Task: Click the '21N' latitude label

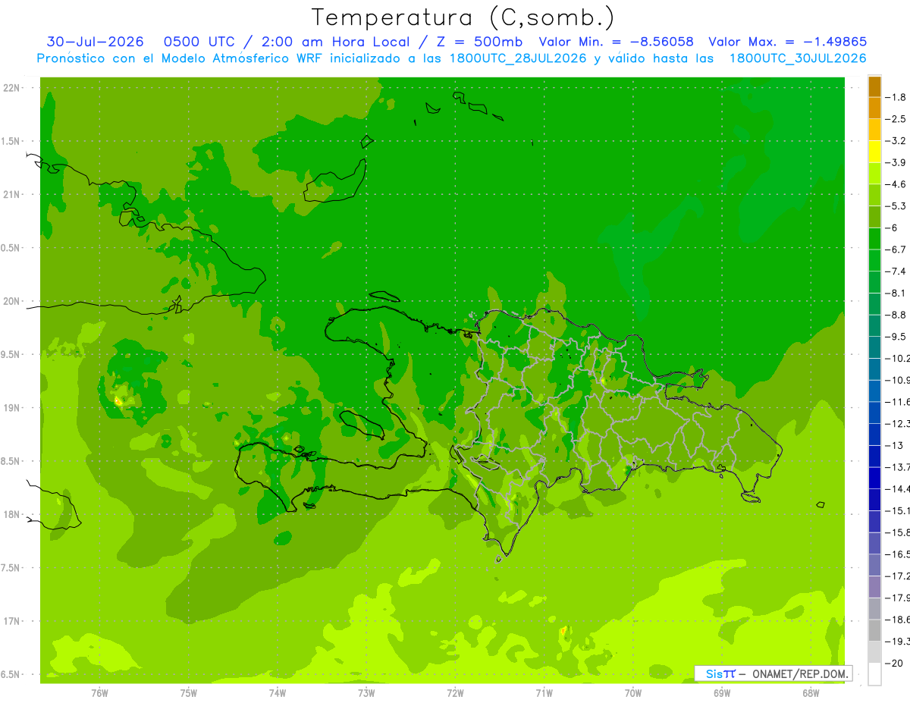Action: coord(12,195)
